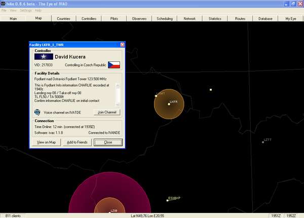
Task: Minimize the IvAe window
Action: pos(286,4)
